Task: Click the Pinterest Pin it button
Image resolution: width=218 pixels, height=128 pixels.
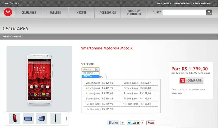Action: 151,123
